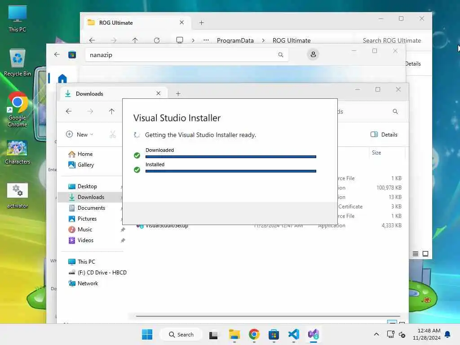
Task: Open File Explorer from taskbar
Action: [x=234, y=334]
